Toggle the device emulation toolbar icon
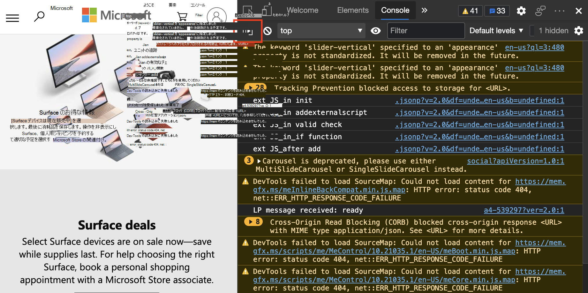 point(267,11)
